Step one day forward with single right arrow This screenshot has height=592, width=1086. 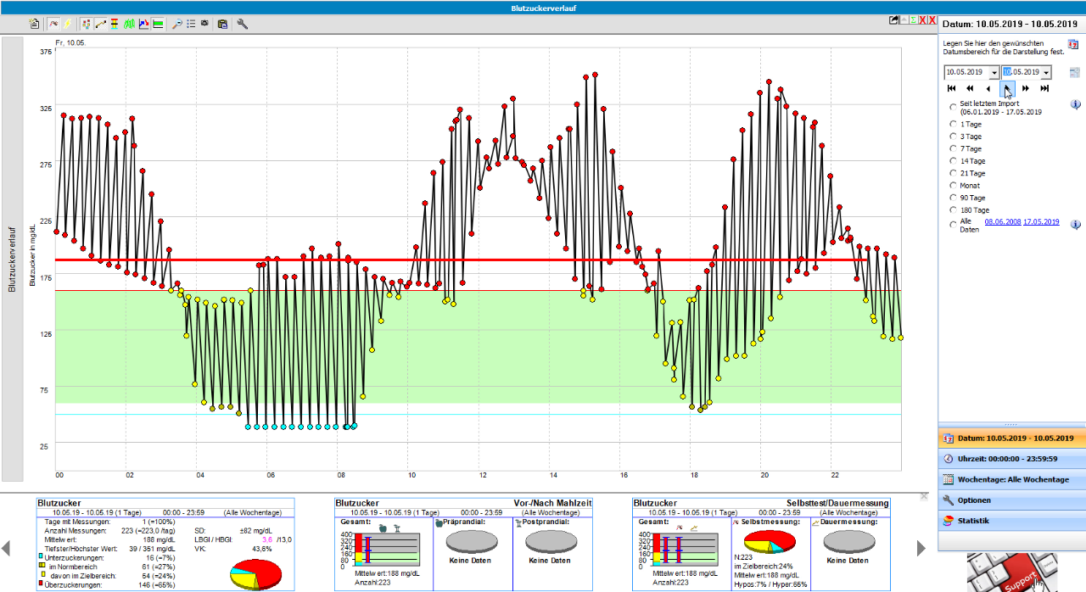1007,88
